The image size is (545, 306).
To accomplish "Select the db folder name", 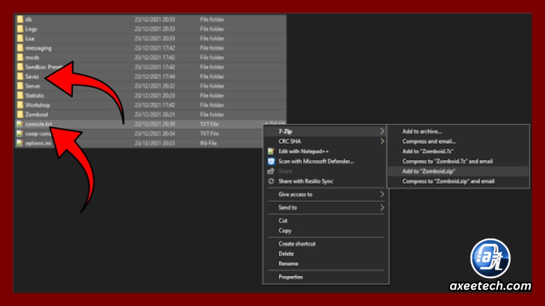I will (x=29, y=19).
